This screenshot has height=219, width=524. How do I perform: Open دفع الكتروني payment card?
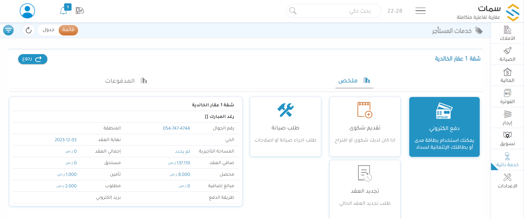[x=444, y=127]
